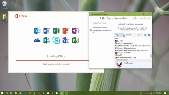Click the Project icon in Office installer
The image size is (169, 95).
coord(75,40)
